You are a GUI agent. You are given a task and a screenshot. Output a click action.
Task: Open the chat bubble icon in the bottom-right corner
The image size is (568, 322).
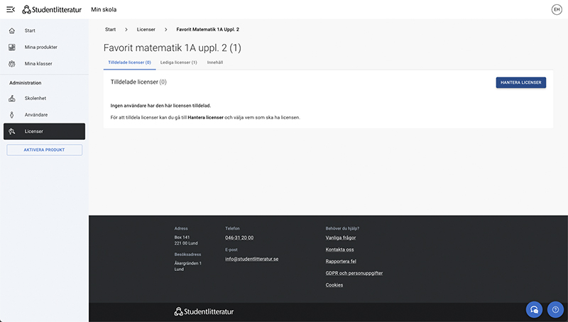click(534, 310)
